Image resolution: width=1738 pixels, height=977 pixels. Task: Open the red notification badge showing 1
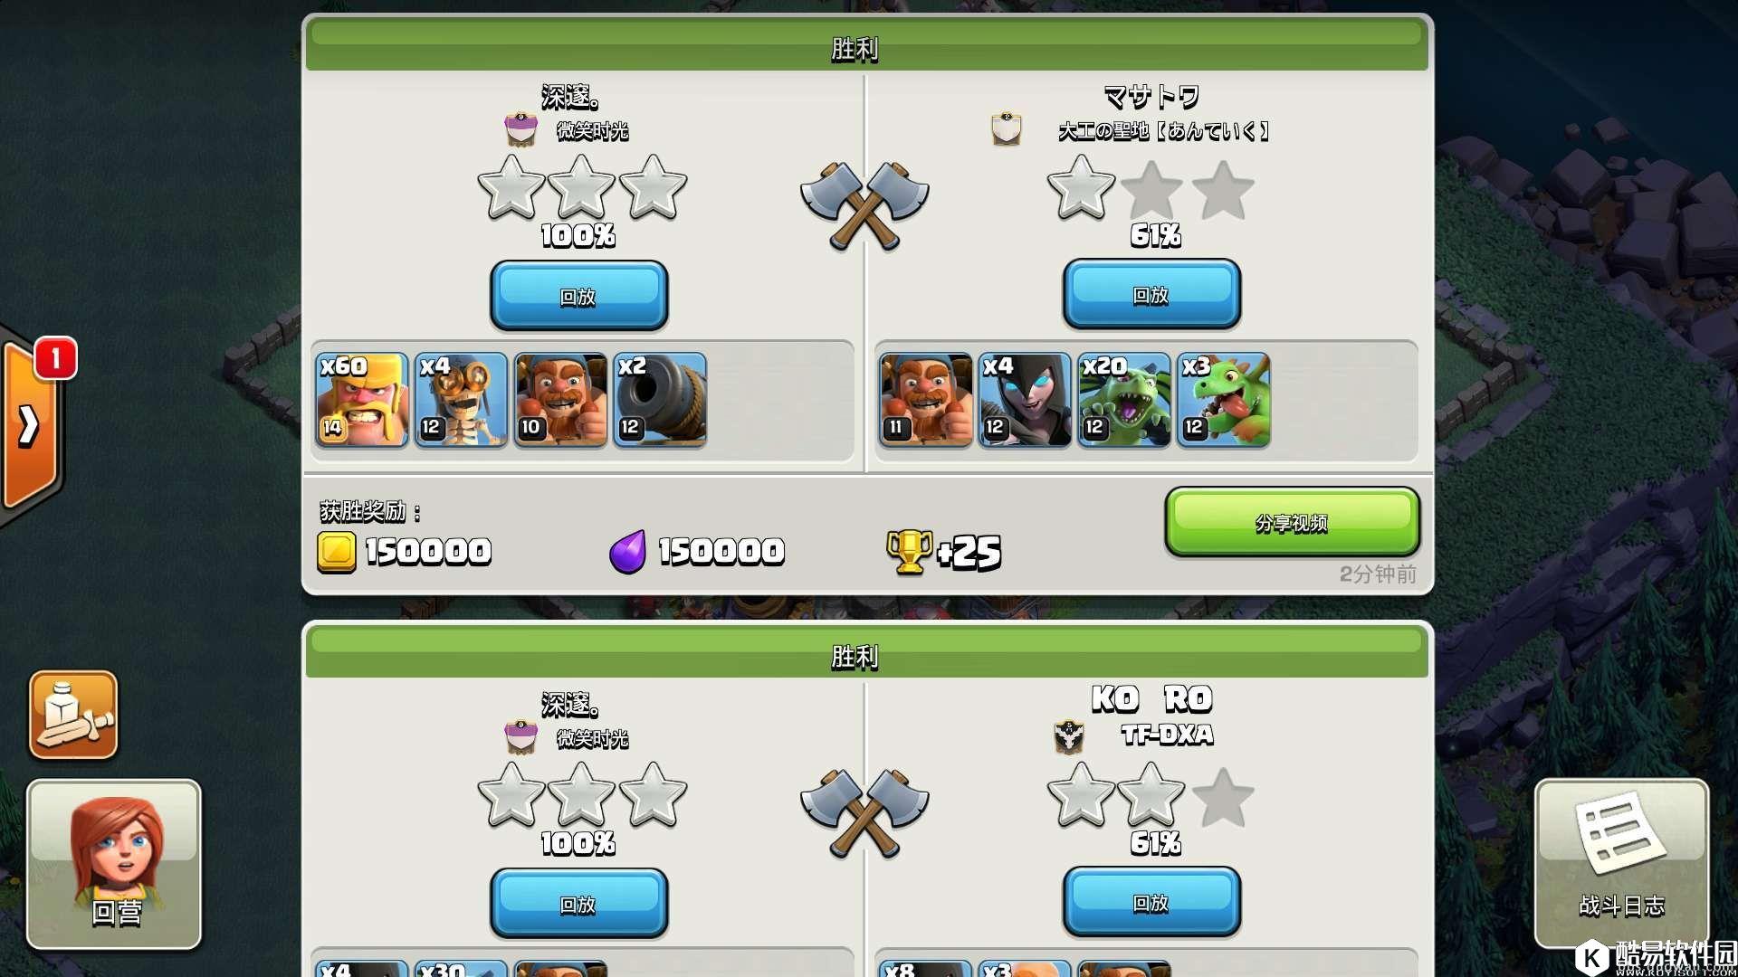click(x=55, y=358)
